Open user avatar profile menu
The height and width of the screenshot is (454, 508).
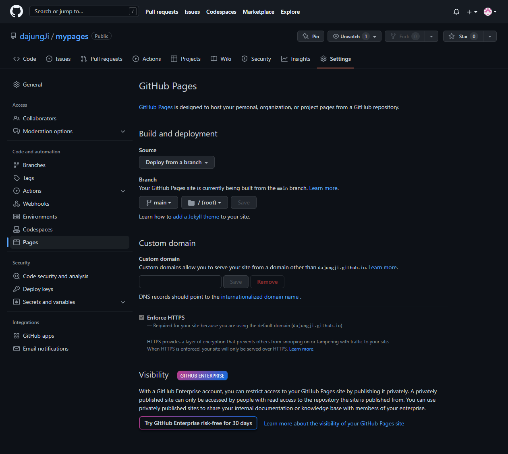point(490,12)
